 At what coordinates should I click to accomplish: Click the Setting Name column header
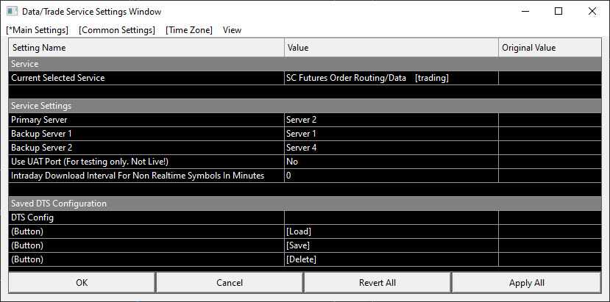(146, 48)
